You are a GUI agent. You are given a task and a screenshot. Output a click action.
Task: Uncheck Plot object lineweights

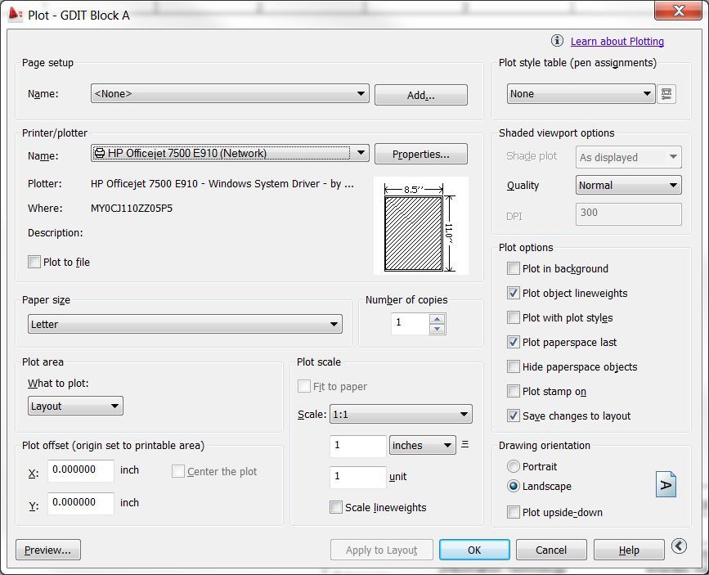(x=514, y=293)
